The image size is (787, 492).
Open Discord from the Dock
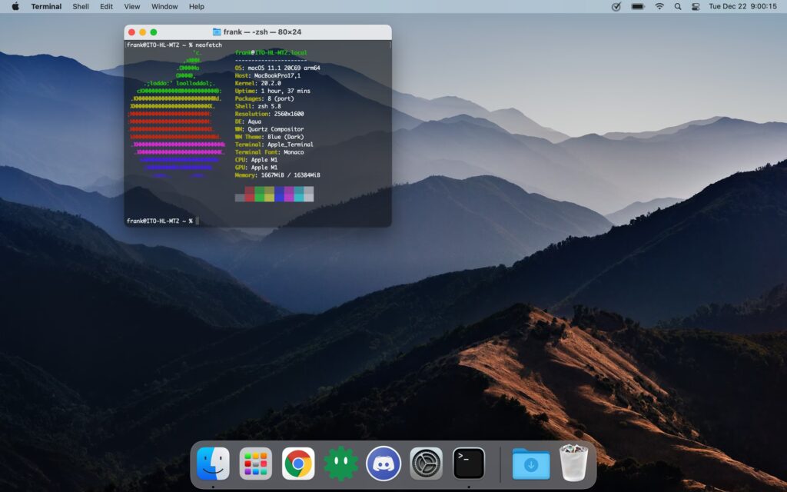pyautogui.click(x=383, y=464)
